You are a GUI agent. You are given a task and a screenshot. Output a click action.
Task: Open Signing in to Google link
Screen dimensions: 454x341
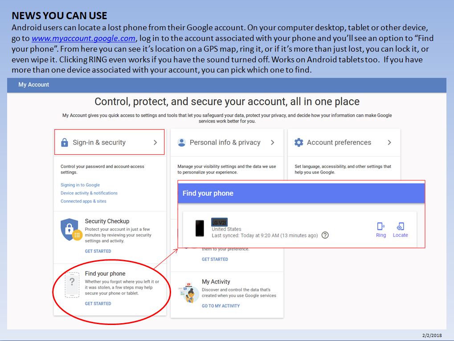pos(80,185)
